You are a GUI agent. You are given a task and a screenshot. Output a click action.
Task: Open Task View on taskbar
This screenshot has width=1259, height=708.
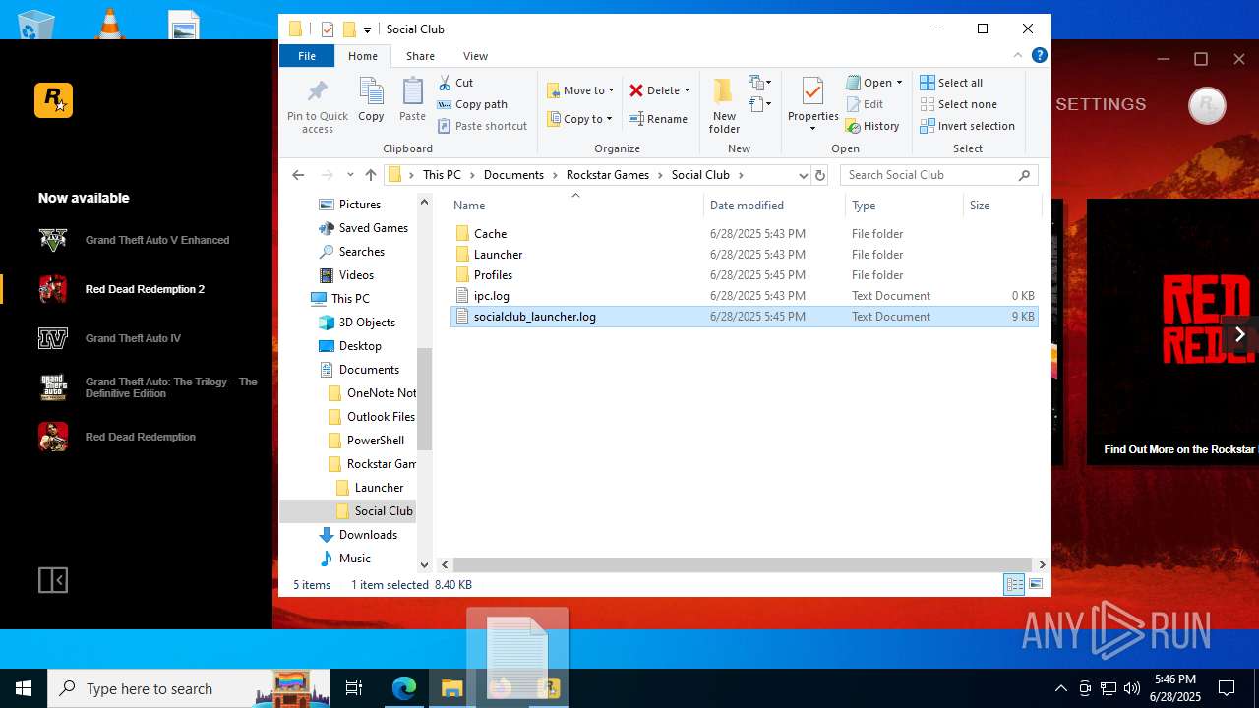tap(354, 688)
